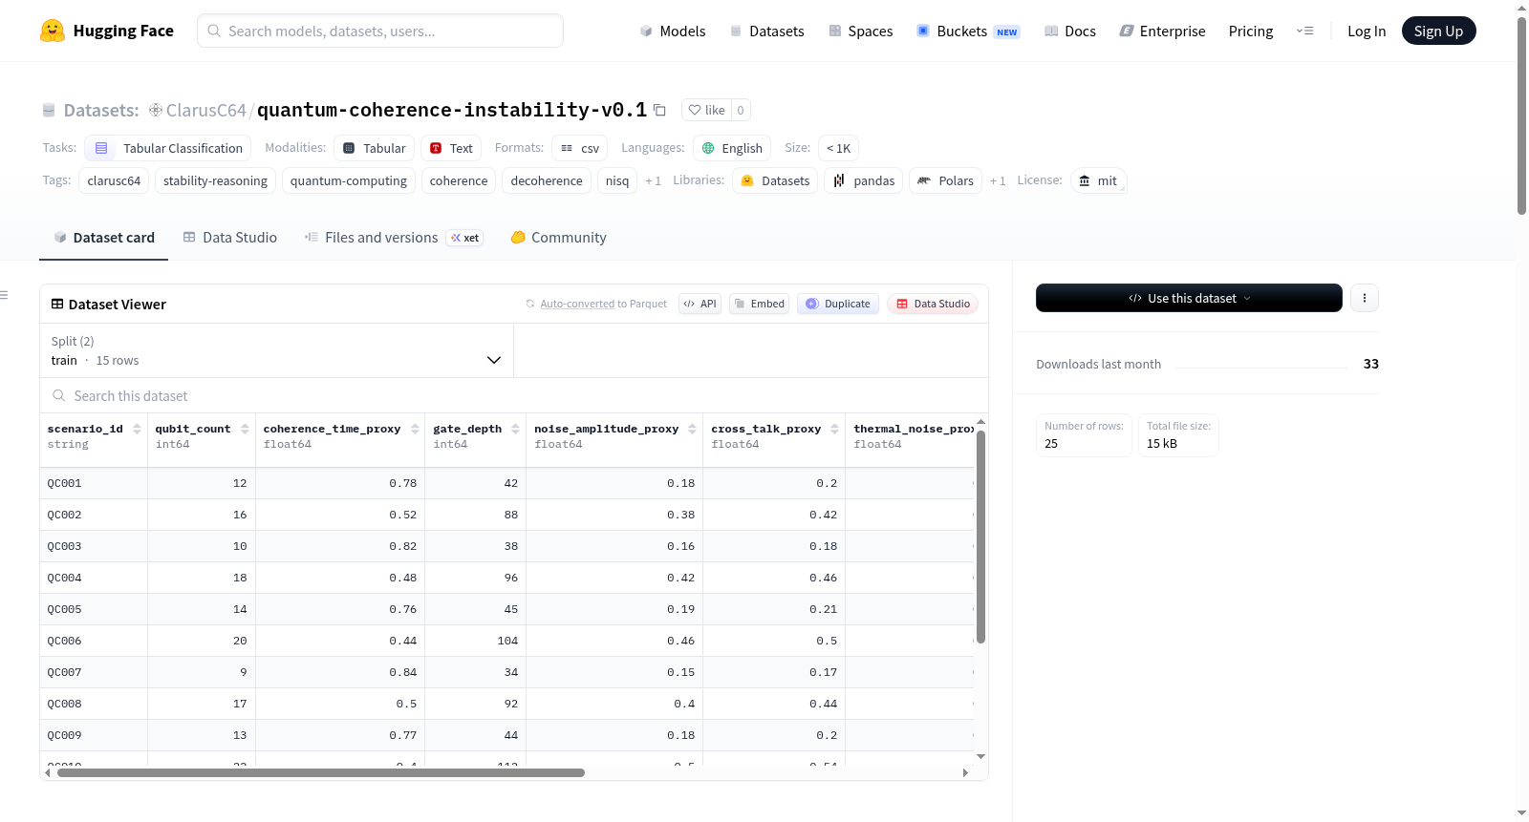The width and height of the screenshot is (1529, 822).
Task: Click the Sign Up button
Action: pyautogui.click(x=1438, y=31)
